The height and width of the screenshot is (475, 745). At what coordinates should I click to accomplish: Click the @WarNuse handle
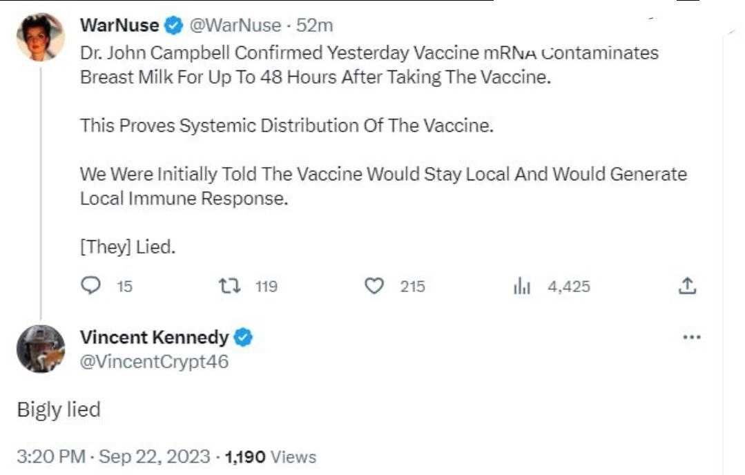click(x=235, y=26)
